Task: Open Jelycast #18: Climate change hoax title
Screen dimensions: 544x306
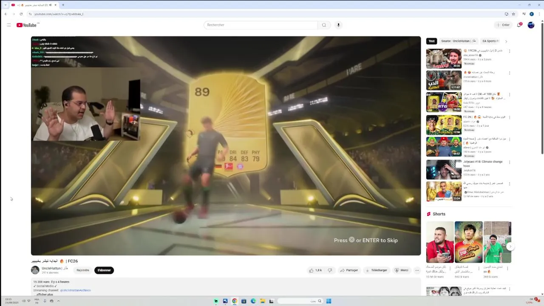Action: click(x=483, y=164)
